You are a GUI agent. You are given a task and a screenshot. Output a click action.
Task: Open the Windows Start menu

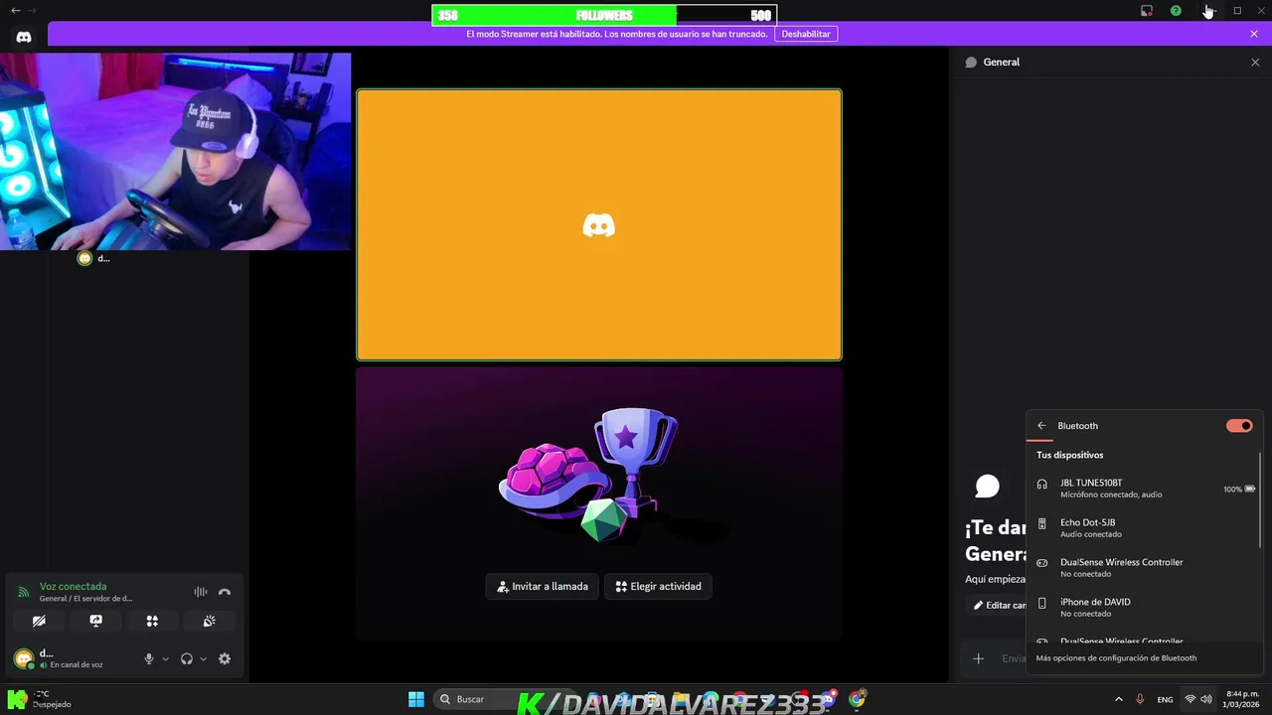point(416,699)
